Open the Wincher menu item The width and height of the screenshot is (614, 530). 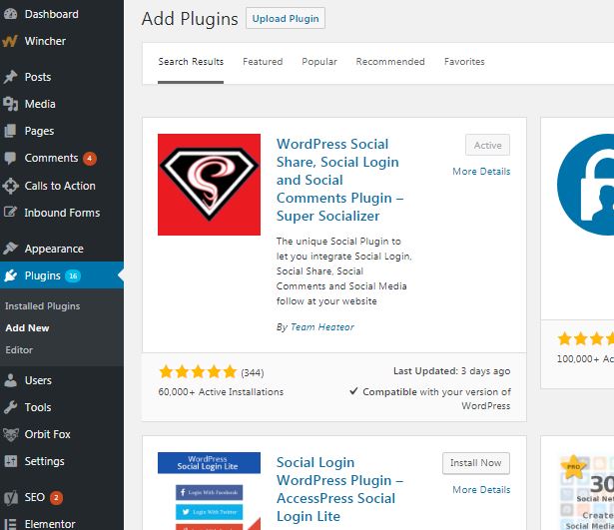pyautogui.click(x=45, y=41)
